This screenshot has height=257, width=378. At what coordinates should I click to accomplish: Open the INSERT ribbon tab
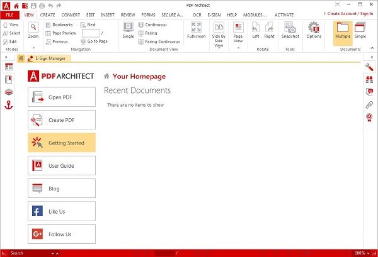tap(108, 15)
